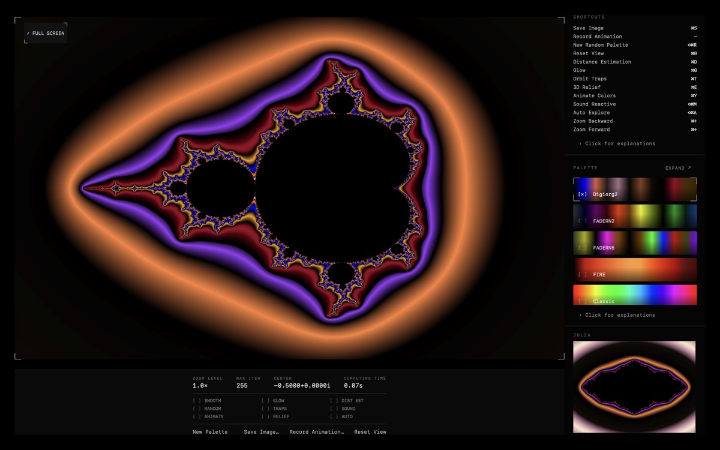This screenshot has width=720, height=450.
Task: Click Sound Reactive shortcut entry
Action: [635, 104]
